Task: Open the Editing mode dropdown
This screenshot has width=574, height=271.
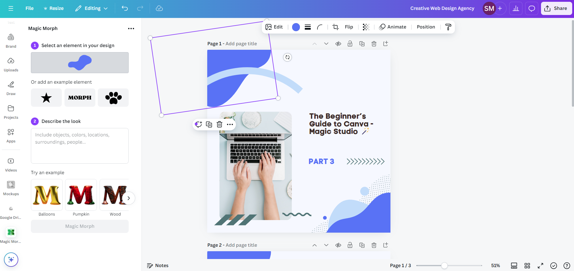Action: point(91,8)
